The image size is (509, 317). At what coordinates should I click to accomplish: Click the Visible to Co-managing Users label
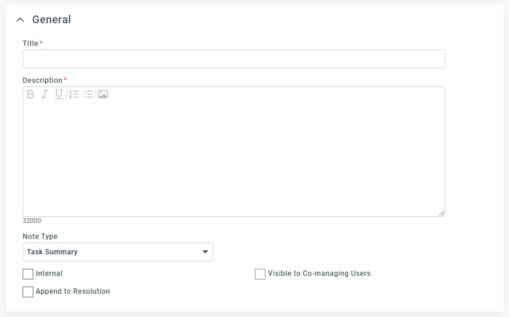coord(319,274)
